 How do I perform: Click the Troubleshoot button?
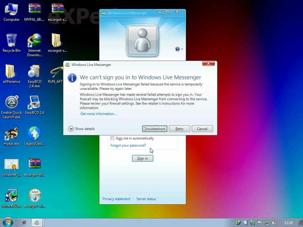[154, 129]
